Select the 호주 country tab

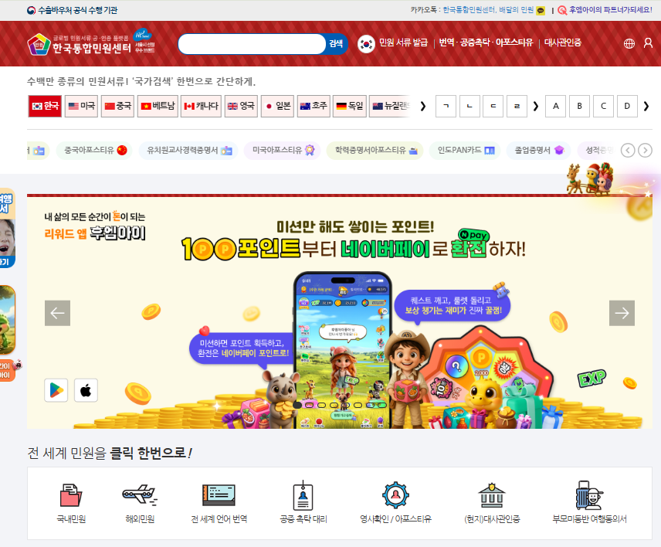314,106
